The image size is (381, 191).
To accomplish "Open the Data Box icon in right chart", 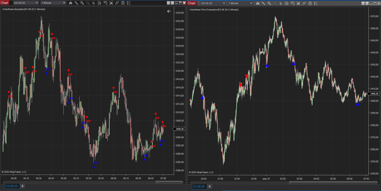I will pyautogui.click(x=287, y=3).
